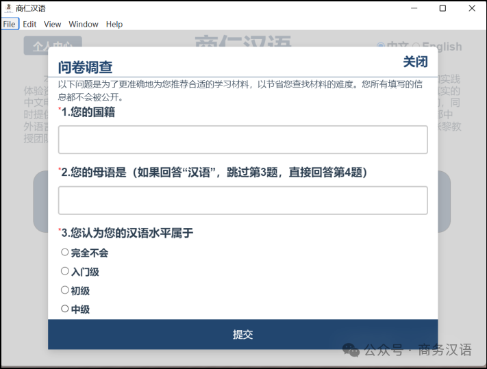Click the dimmed 个人中心 button behind the dialog

click(48, 47)
